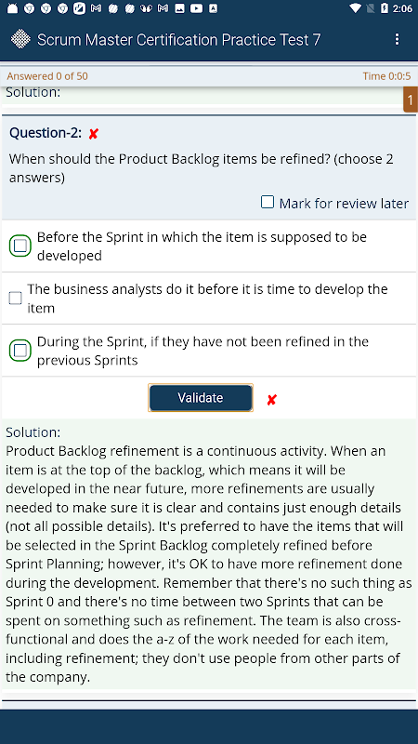
Task: Tap the red X beside Question-2
Action: [94, 134]
